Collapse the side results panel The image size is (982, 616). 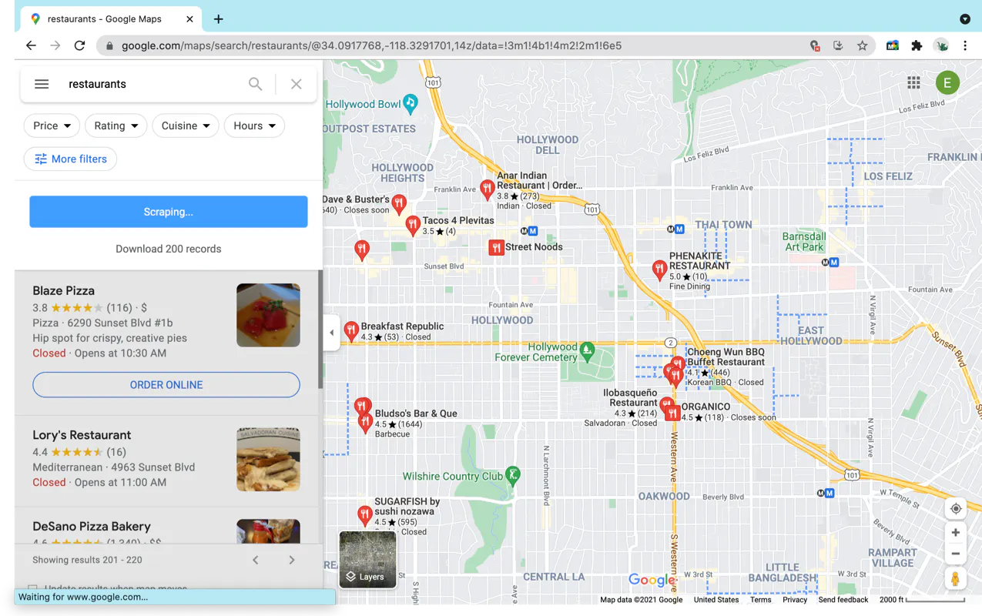332,333
